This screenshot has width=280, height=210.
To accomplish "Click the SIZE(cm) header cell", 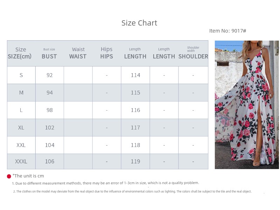I will (x=21, y=54).
